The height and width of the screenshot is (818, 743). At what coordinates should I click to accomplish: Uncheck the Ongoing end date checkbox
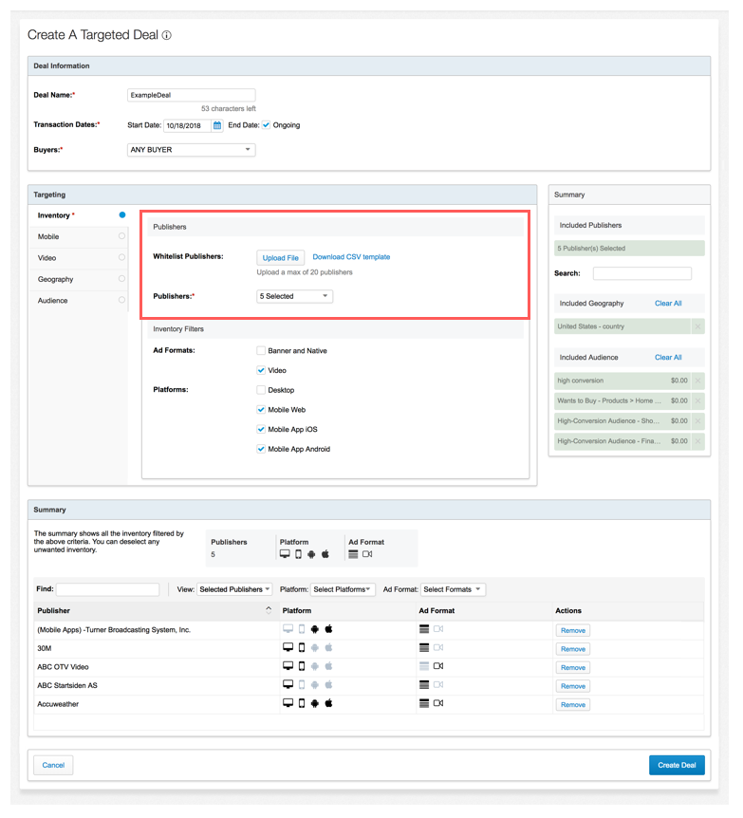click(267, 125)
